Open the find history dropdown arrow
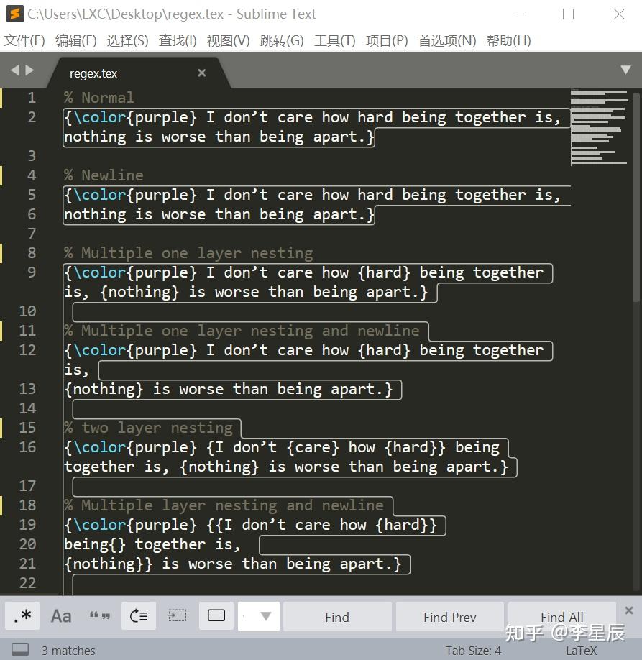This screenshot has width=642, height=660. [265, 616]
